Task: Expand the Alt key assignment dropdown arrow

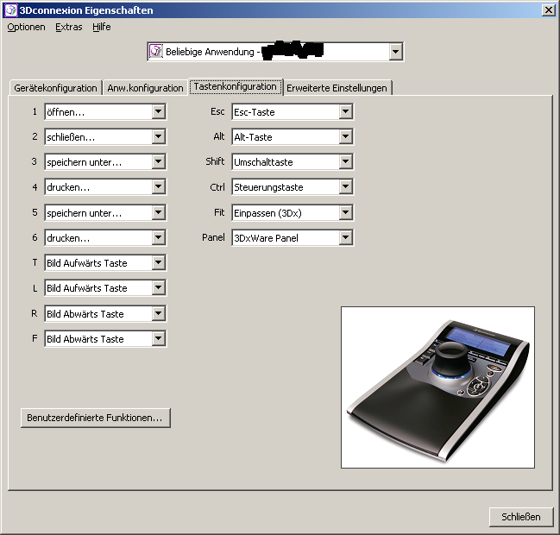Action: coord(345,137)
